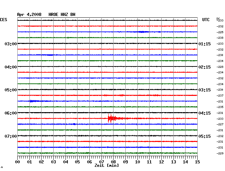Viewport: 225px width, 171px height.
Task: Click the blue signal burst near minute 01
Action: 34,101
